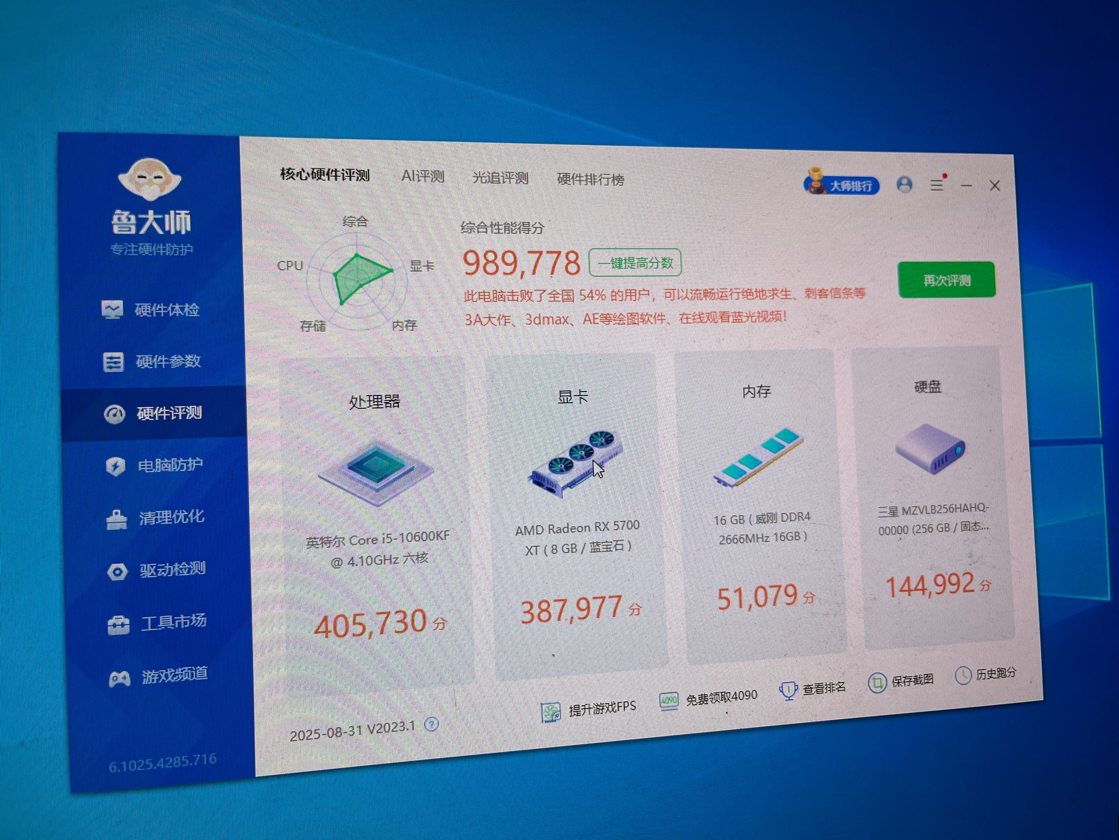Viewport: 1119px width, 840px height.
Task: Click 保存截图 link text
Action: click(x=913, y=680)
